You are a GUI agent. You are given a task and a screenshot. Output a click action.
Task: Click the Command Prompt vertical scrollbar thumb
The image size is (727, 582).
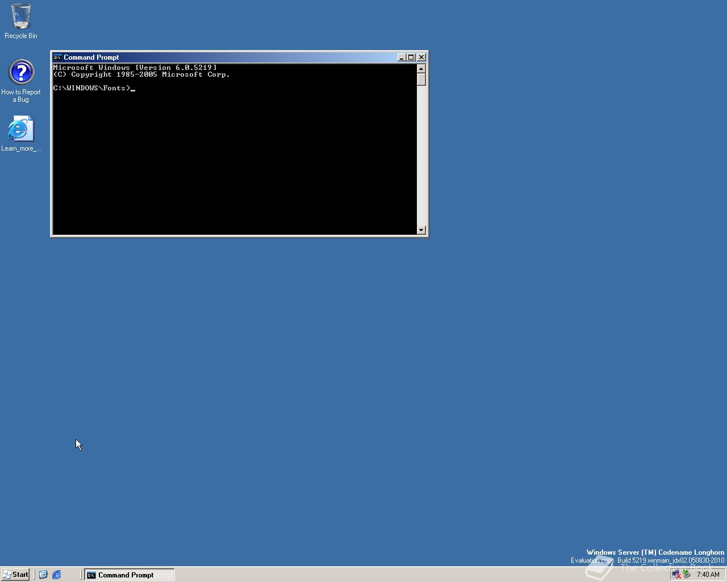[x=421, y=80]
